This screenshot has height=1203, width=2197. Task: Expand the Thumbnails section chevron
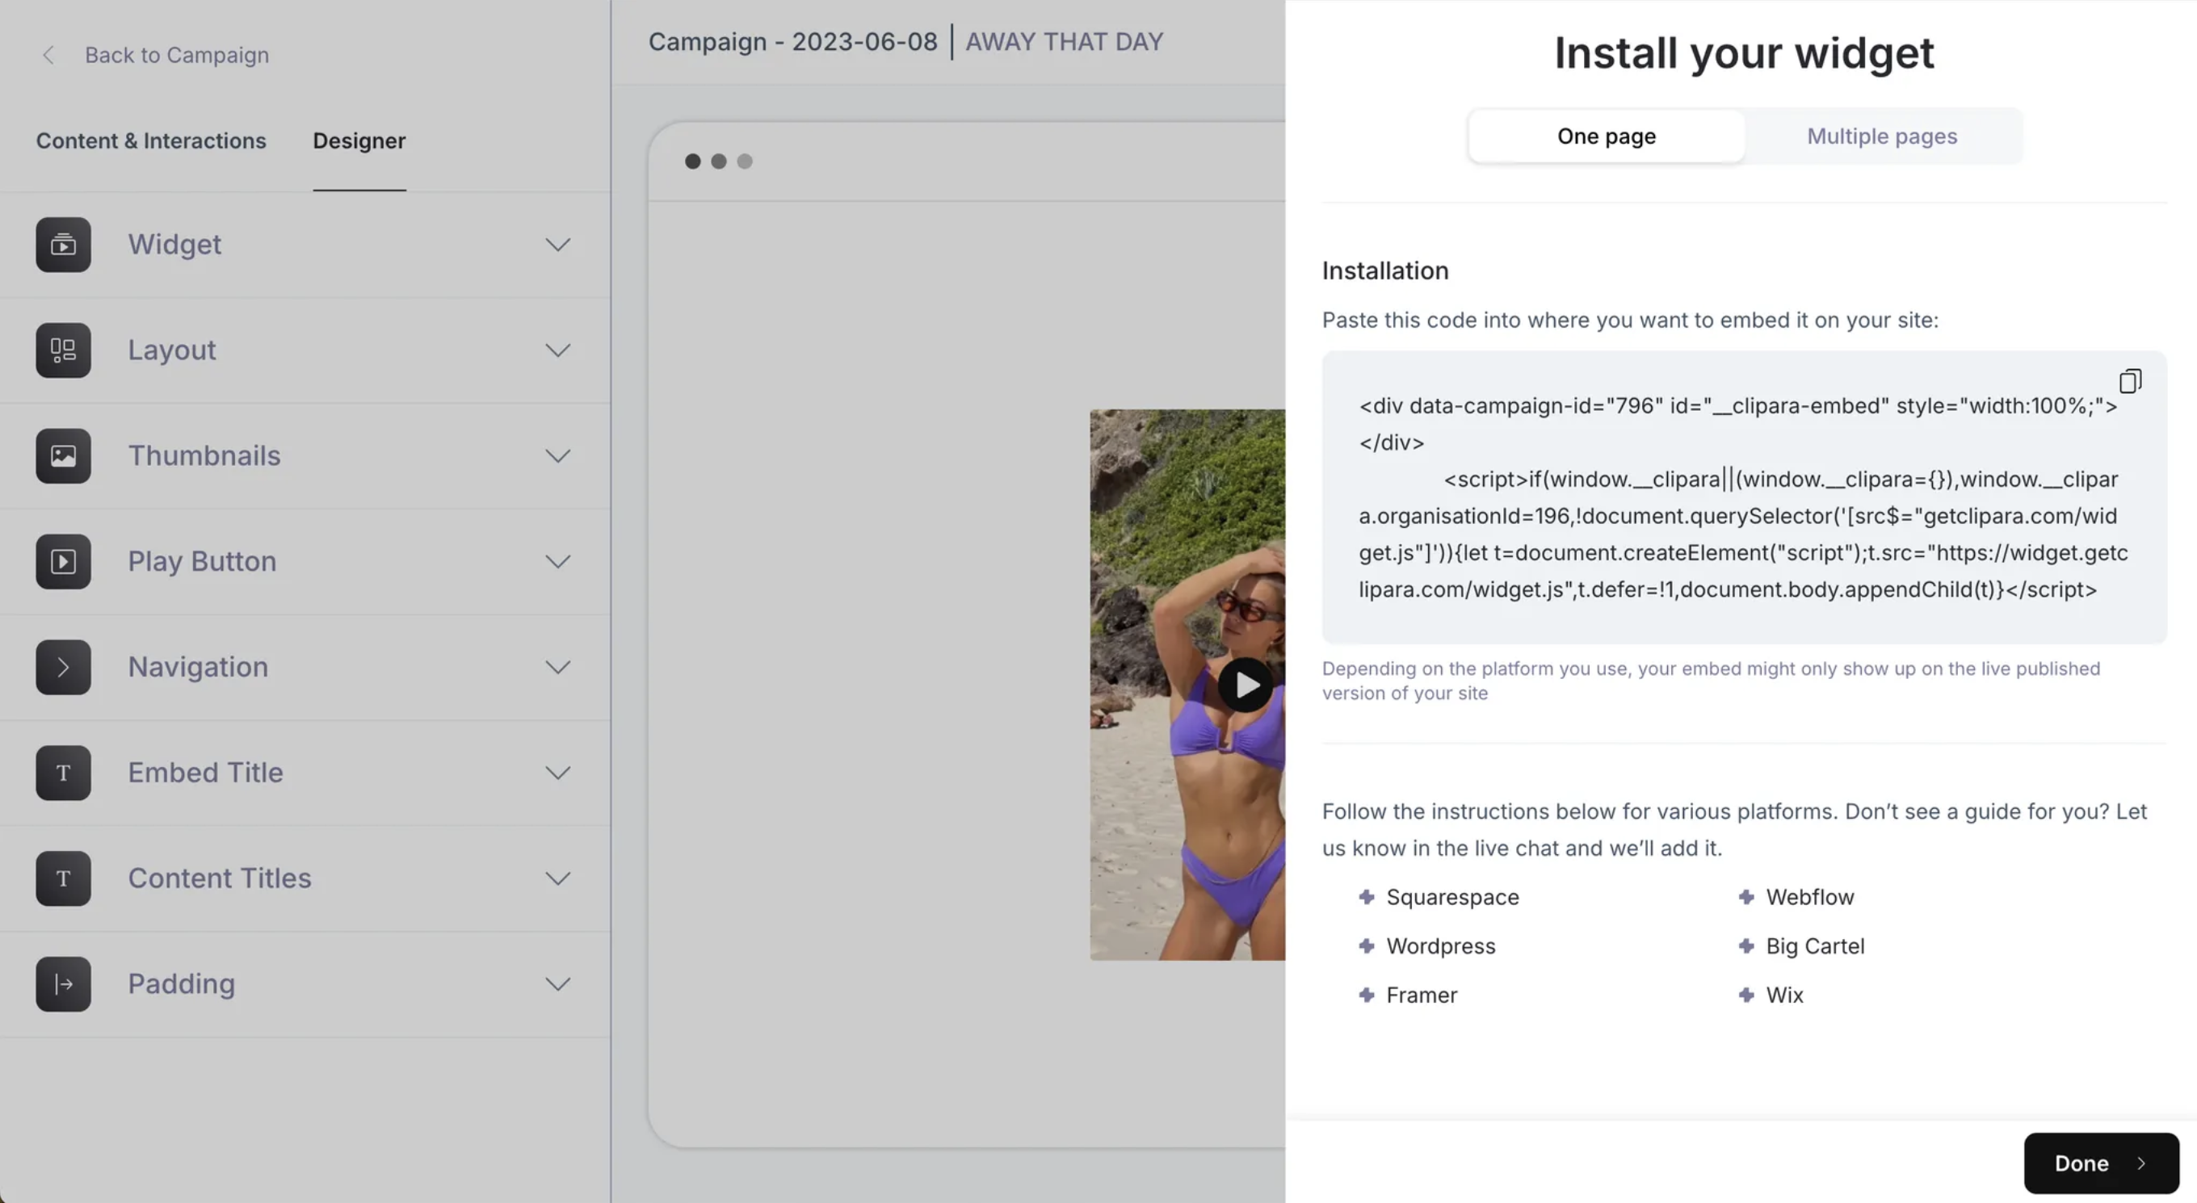558,456
